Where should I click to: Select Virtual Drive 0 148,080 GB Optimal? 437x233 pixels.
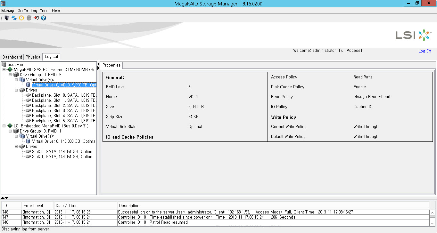(x=64, y=141)
